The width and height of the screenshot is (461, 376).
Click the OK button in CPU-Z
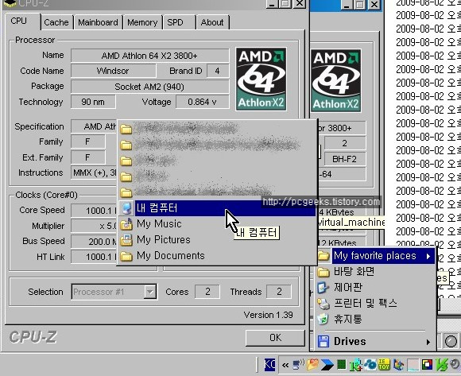[x=275, y=338]
